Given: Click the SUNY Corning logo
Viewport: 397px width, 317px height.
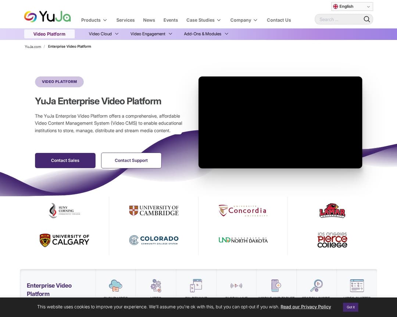Looking at the screenshot, I should 64,211.
